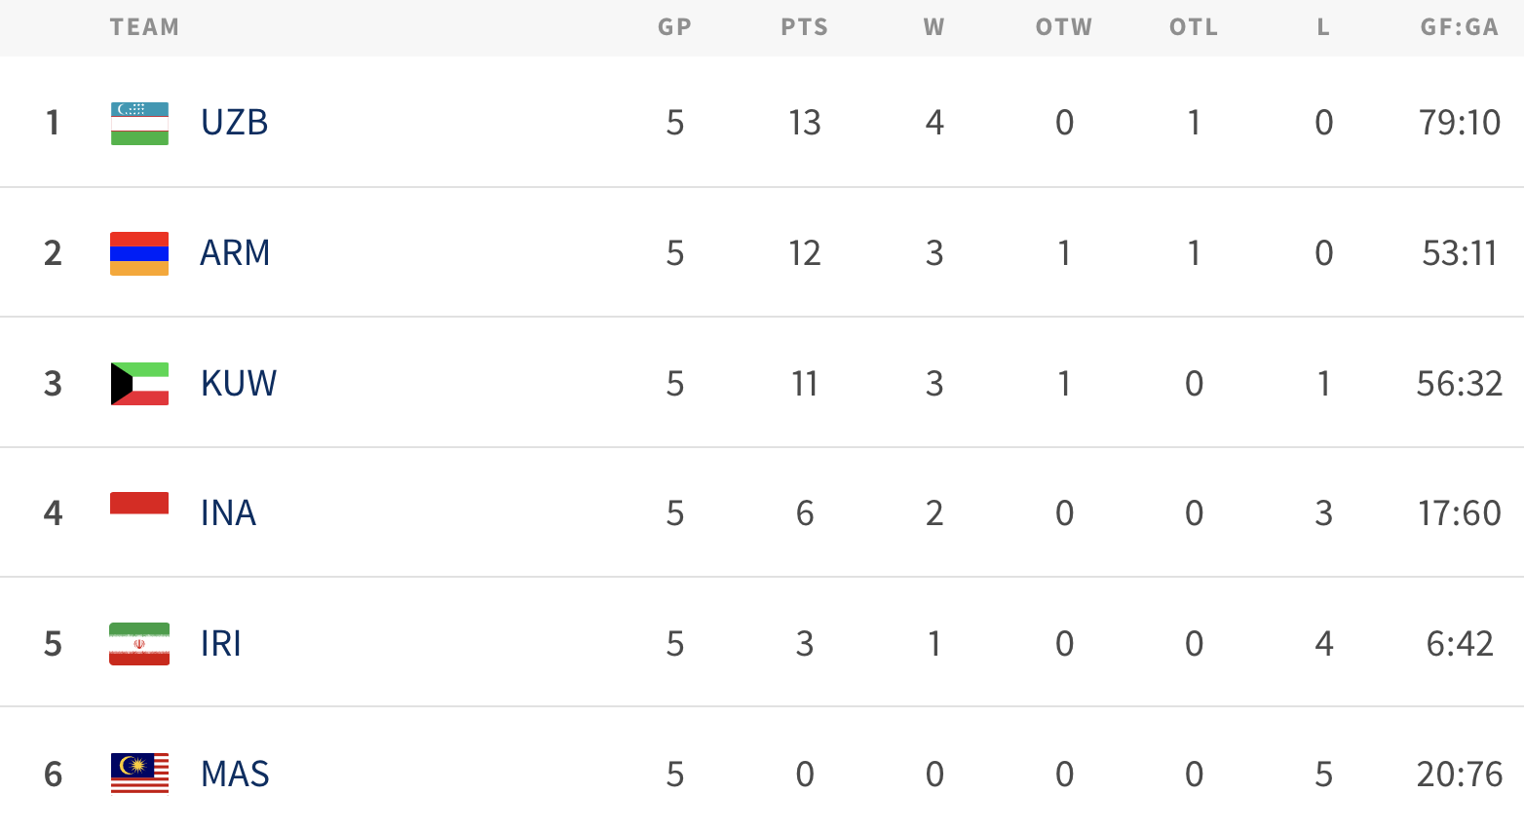Click the OTL column header

point(1194,27)
